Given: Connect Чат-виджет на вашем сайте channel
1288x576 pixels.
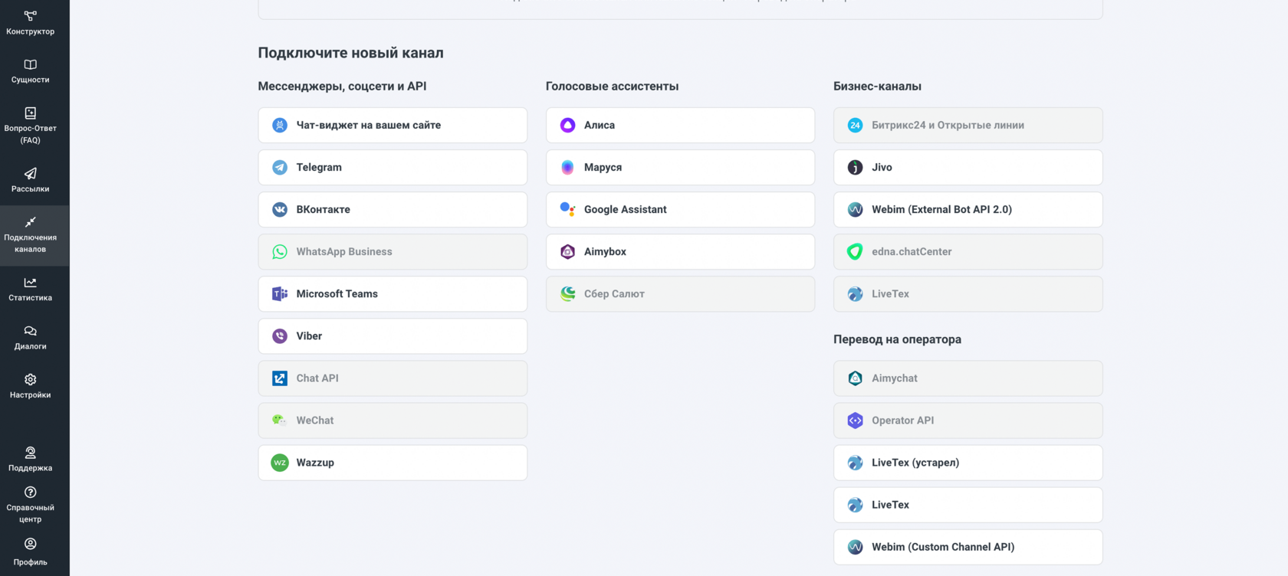Looking at the screenshot, I should 393,125.
